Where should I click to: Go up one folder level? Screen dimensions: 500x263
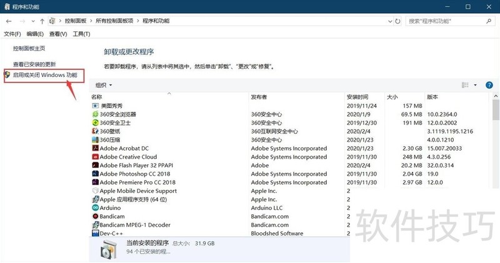coord(42,21)
